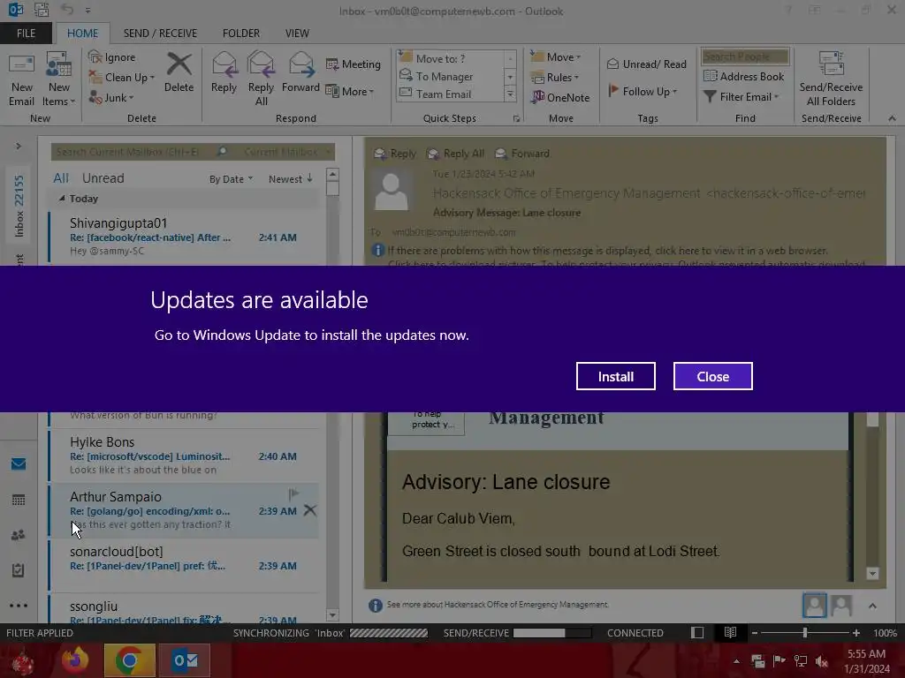Ignore the selected conversation
The height and width of the screenshot is (678, 905).
pyautogui.click(x=112, y=57)
